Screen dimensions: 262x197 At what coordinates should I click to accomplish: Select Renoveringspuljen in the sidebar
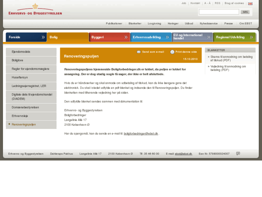pyautogui.click(x=31, y=125)
